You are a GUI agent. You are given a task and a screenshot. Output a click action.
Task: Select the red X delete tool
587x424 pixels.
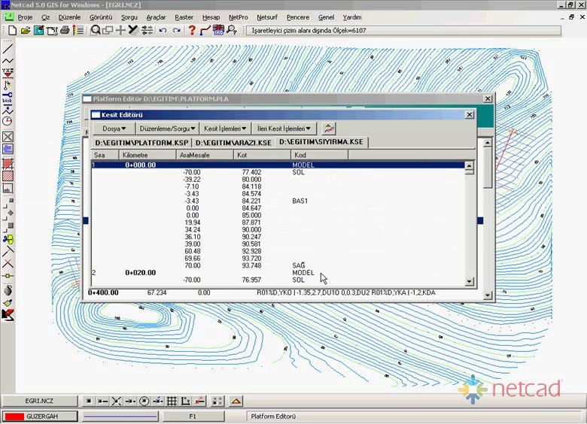8,264
